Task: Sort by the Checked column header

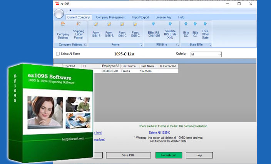Action: (72, 66)
